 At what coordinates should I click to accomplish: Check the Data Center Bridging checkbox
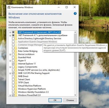coord(13,51)
